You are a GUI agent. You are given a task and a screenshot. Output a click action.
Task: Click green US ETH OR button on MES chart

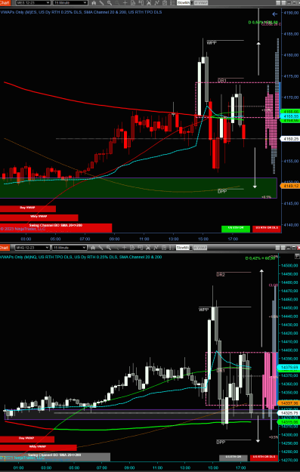[236, 229]
